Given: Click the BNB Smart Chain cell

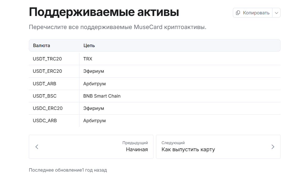Looking at the screenshot, I should click(x=102, y=96).
